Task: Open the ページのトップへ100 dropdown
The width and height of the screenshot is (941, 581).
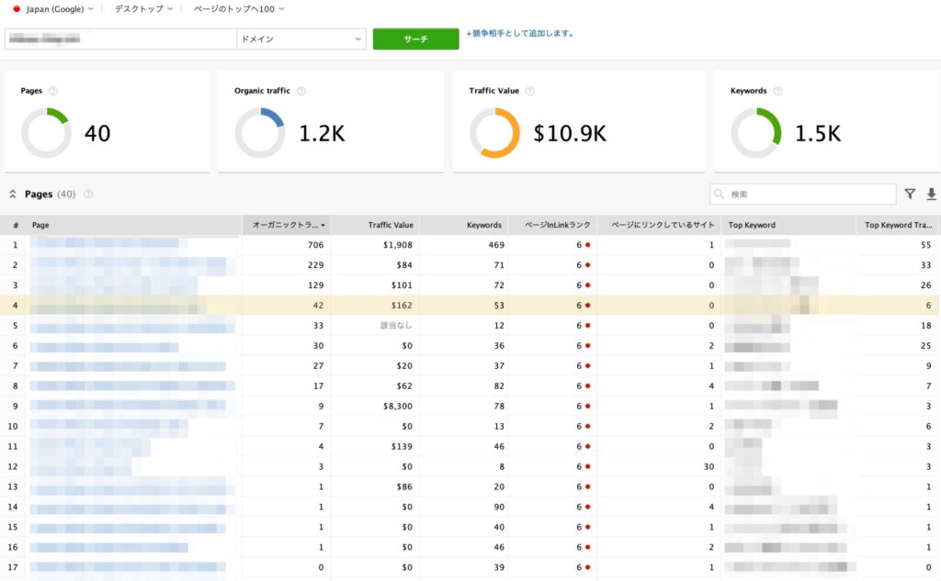Action: [239, 9]
